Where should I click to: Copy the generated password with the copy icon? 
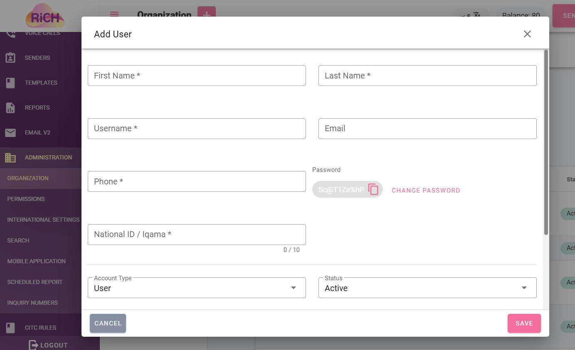373,189
